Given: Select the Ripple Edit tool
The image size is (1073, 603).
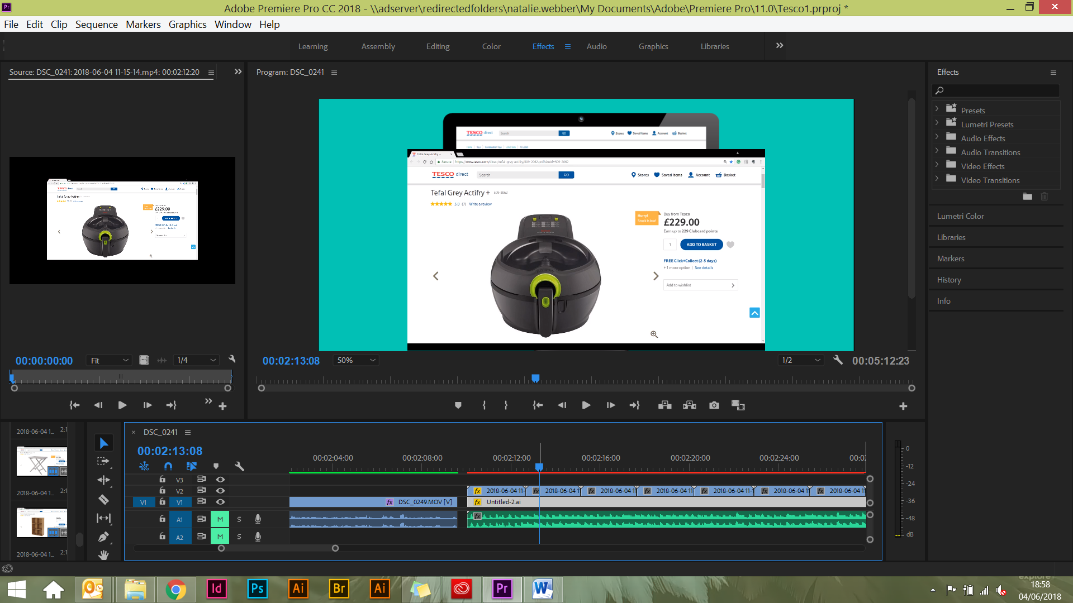Looking at the screenshot, I should (103, 480).
